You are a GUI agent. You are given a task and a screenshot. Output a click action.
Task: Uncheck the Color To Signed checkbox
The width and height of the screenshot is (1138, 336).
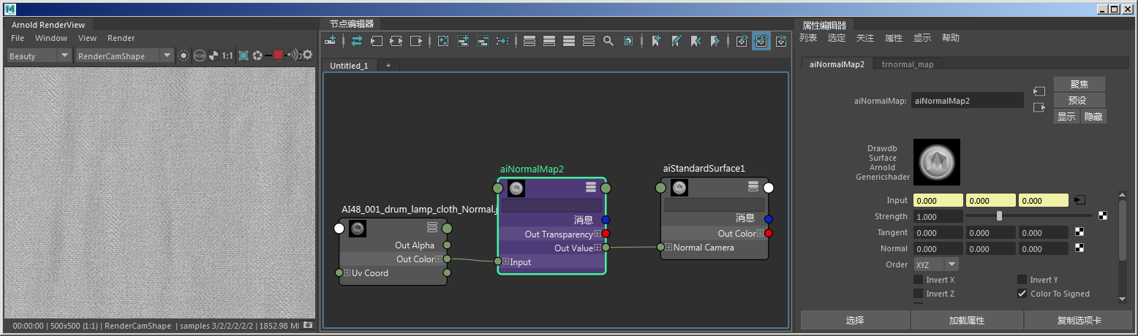click(1022, 294)
